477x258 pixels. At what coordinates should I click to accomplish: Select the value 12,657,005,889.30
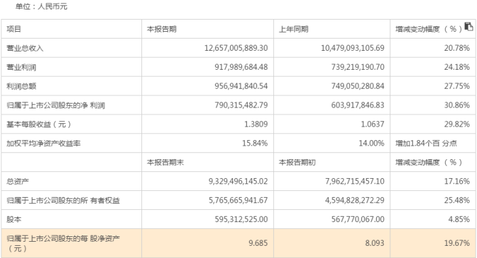tap(236, 48)
